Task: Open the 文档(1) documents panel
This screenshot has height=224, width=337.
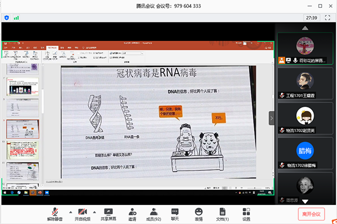Action: tap(222, 213)
